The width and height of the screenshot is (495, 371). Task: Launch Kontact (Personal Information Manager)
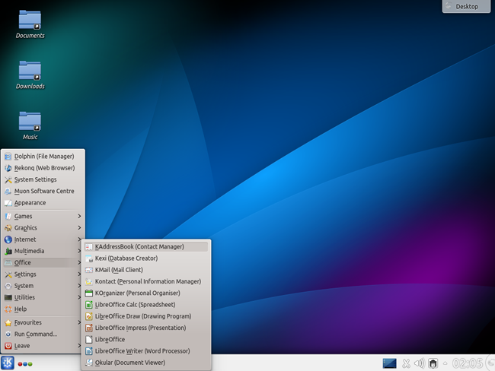(x=146, y=281)
